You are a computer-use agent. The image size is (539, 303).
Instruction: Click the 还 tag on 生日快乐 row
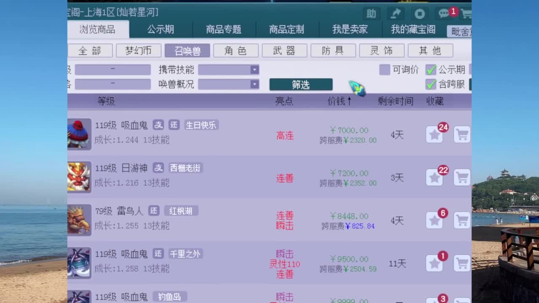point(174,125)
